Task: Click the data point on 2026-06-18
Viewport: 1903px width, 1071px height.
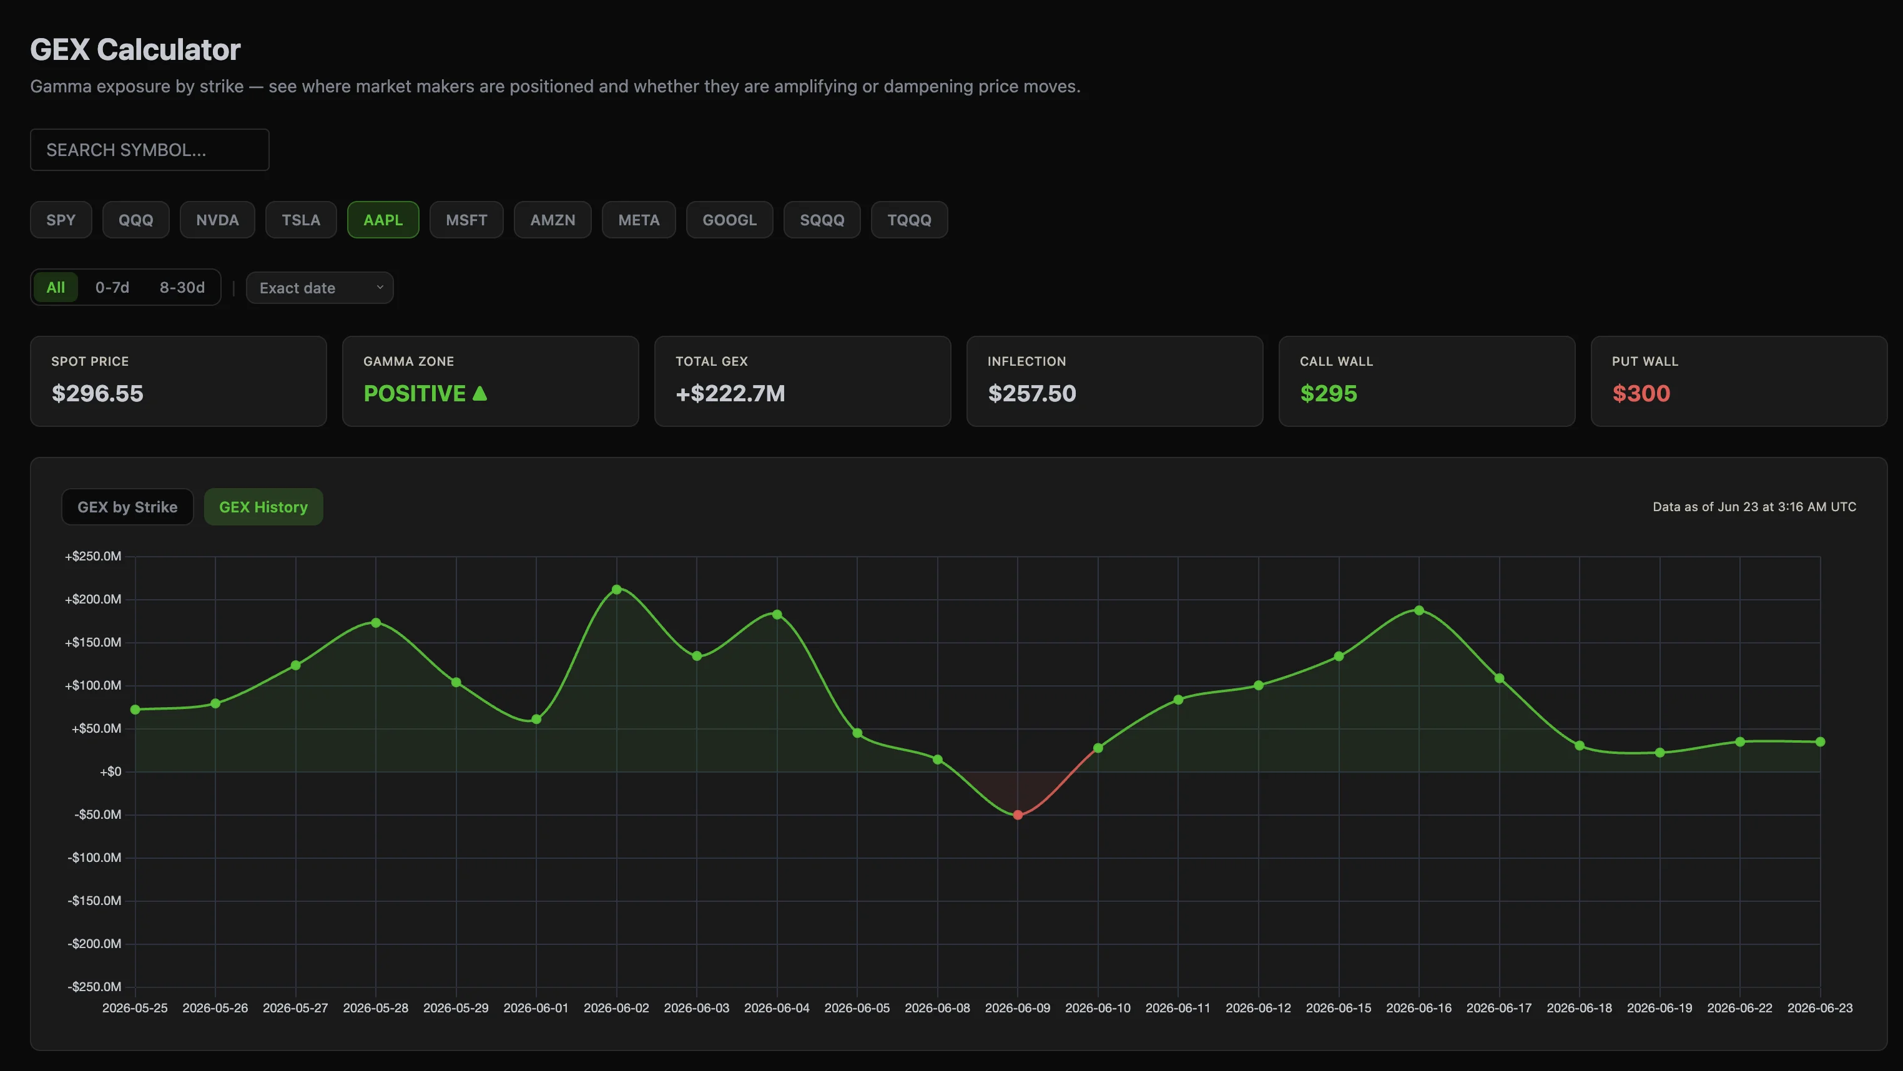Action: click(x=1580, y=746)
